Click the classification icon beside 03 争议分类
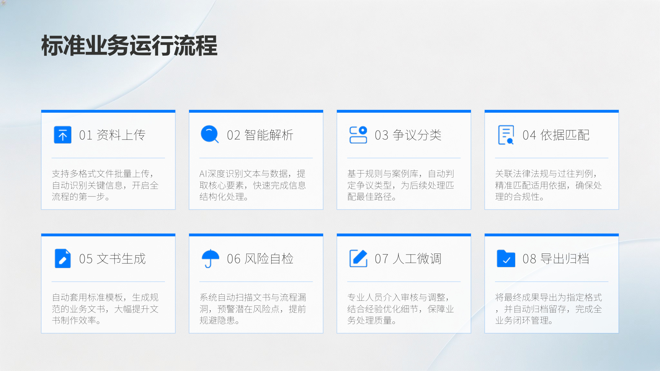This screenshot has width=660, height=371. (358, 135)
